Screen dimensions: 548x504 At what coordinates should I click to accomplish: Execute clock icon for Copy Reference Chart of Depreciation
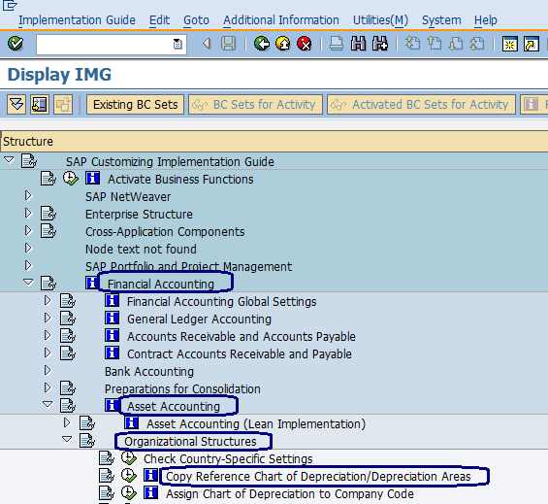129,476
